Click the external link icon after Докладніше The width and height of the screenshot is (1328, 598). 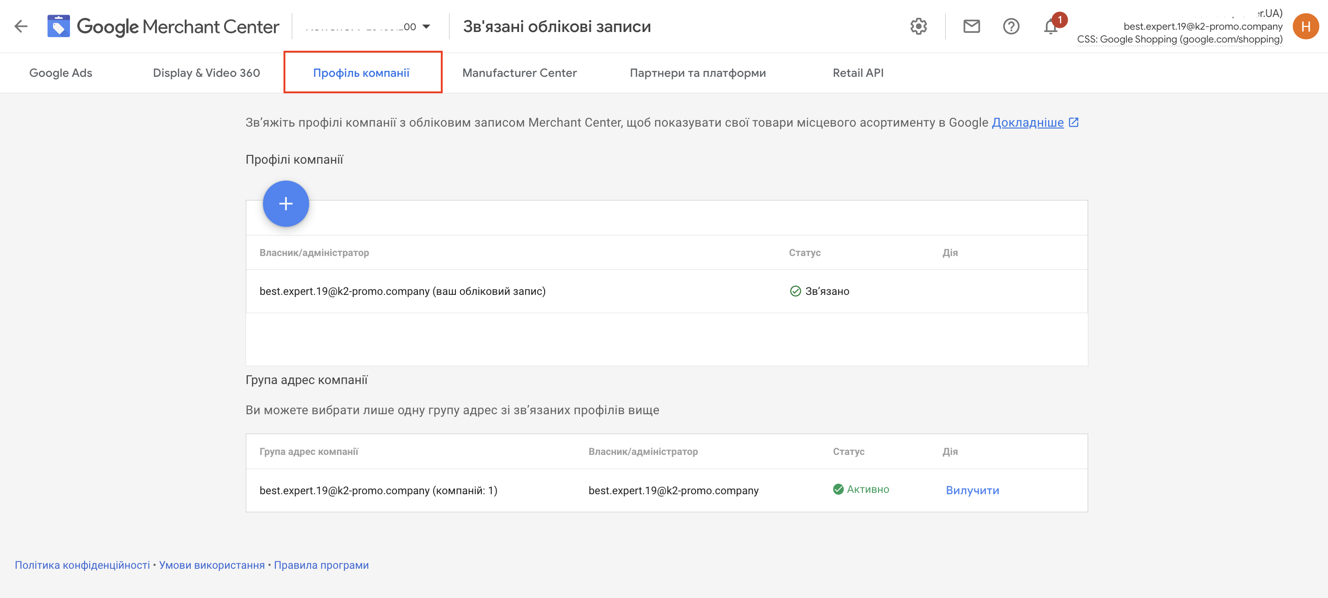coord(1073,122)
